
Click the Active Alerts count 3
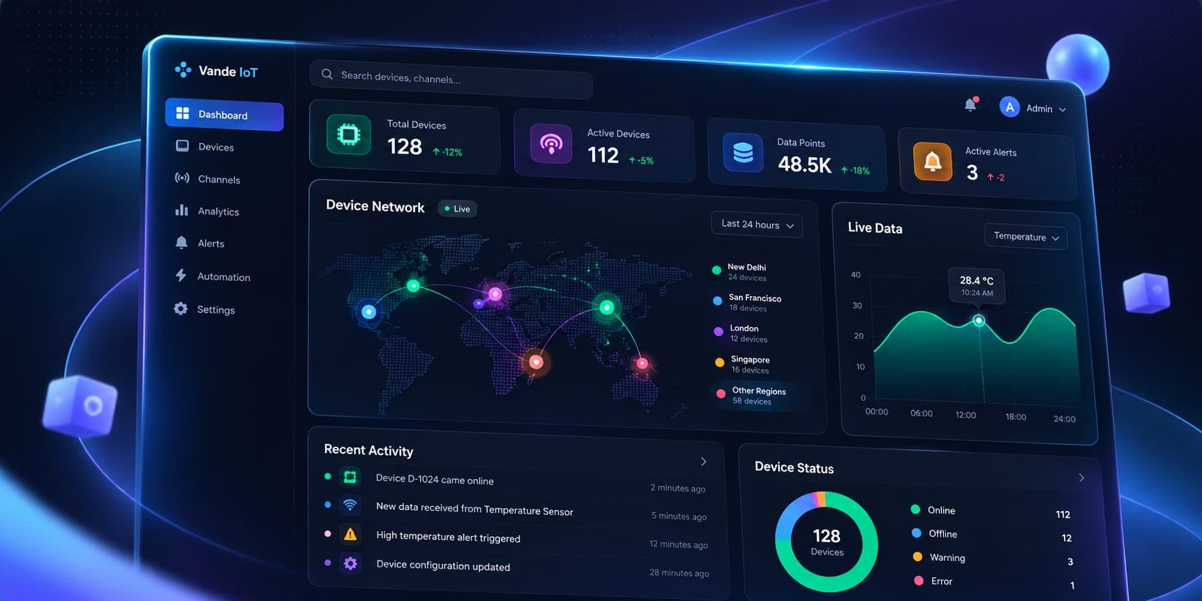(972, 173)
